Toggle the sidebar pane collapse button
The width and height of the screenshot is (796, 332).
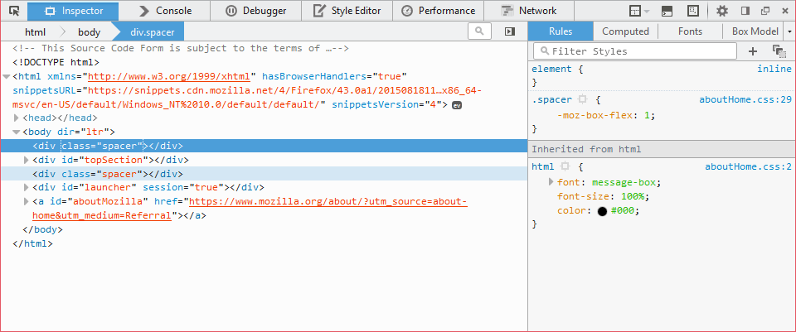tap(509, 31)
